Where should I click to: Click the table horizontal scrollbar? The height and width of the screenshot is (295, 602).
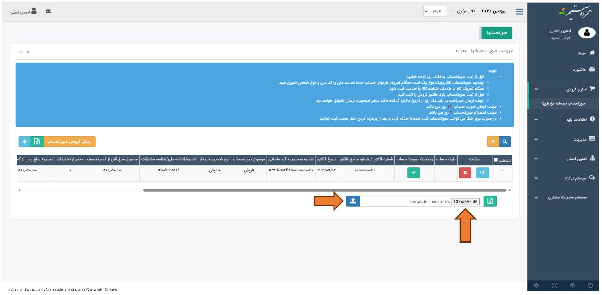(324, 190)
